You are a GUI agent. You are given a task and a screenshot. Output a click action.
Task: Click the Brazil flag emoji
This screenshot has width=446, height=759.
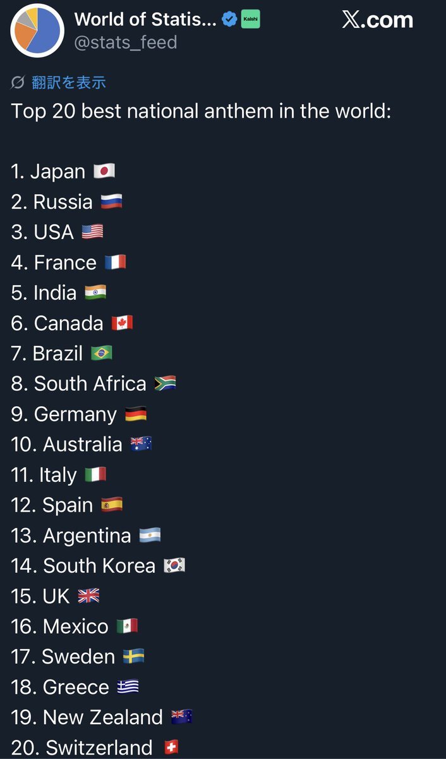tap(101, 353)
